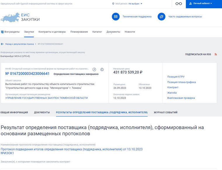This screenshot has height=170, width=222.
Task: Select Результаты определения поставщика tab
Action: click(x=102, y=113)
